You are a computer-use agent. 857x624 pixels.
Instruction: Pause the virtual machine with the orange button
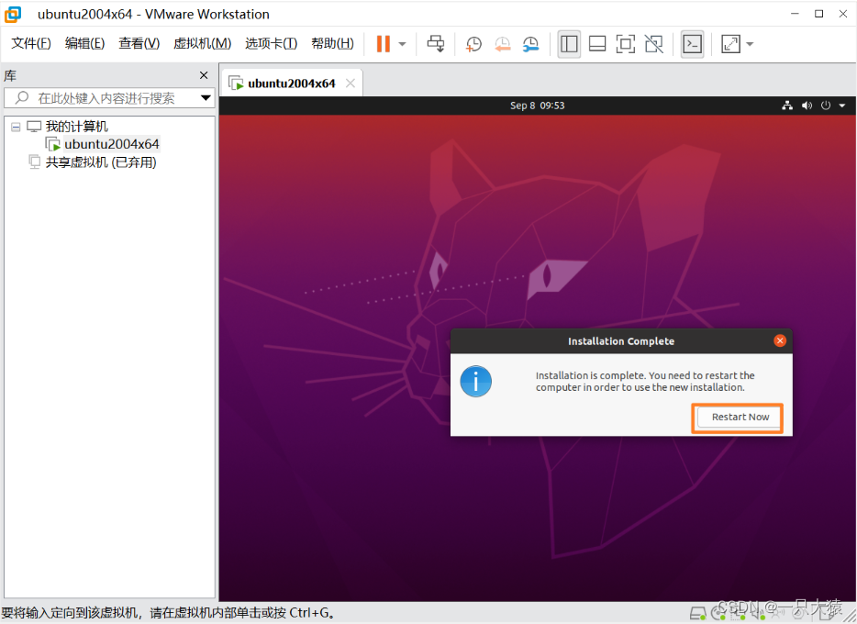(x=384, y=44)
